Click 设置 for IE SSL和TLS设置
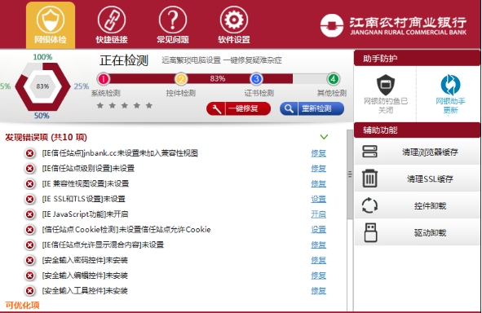 pos(318,199)
